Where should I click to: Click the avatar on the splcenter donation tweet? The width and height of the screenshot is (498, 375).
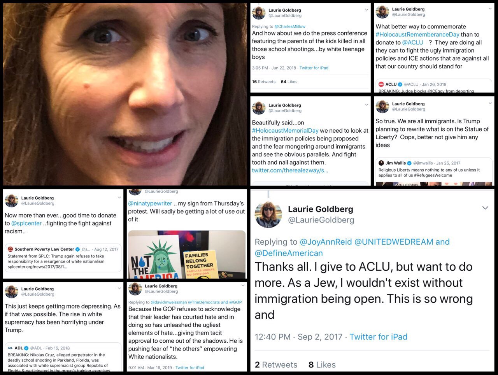(12, 201)
